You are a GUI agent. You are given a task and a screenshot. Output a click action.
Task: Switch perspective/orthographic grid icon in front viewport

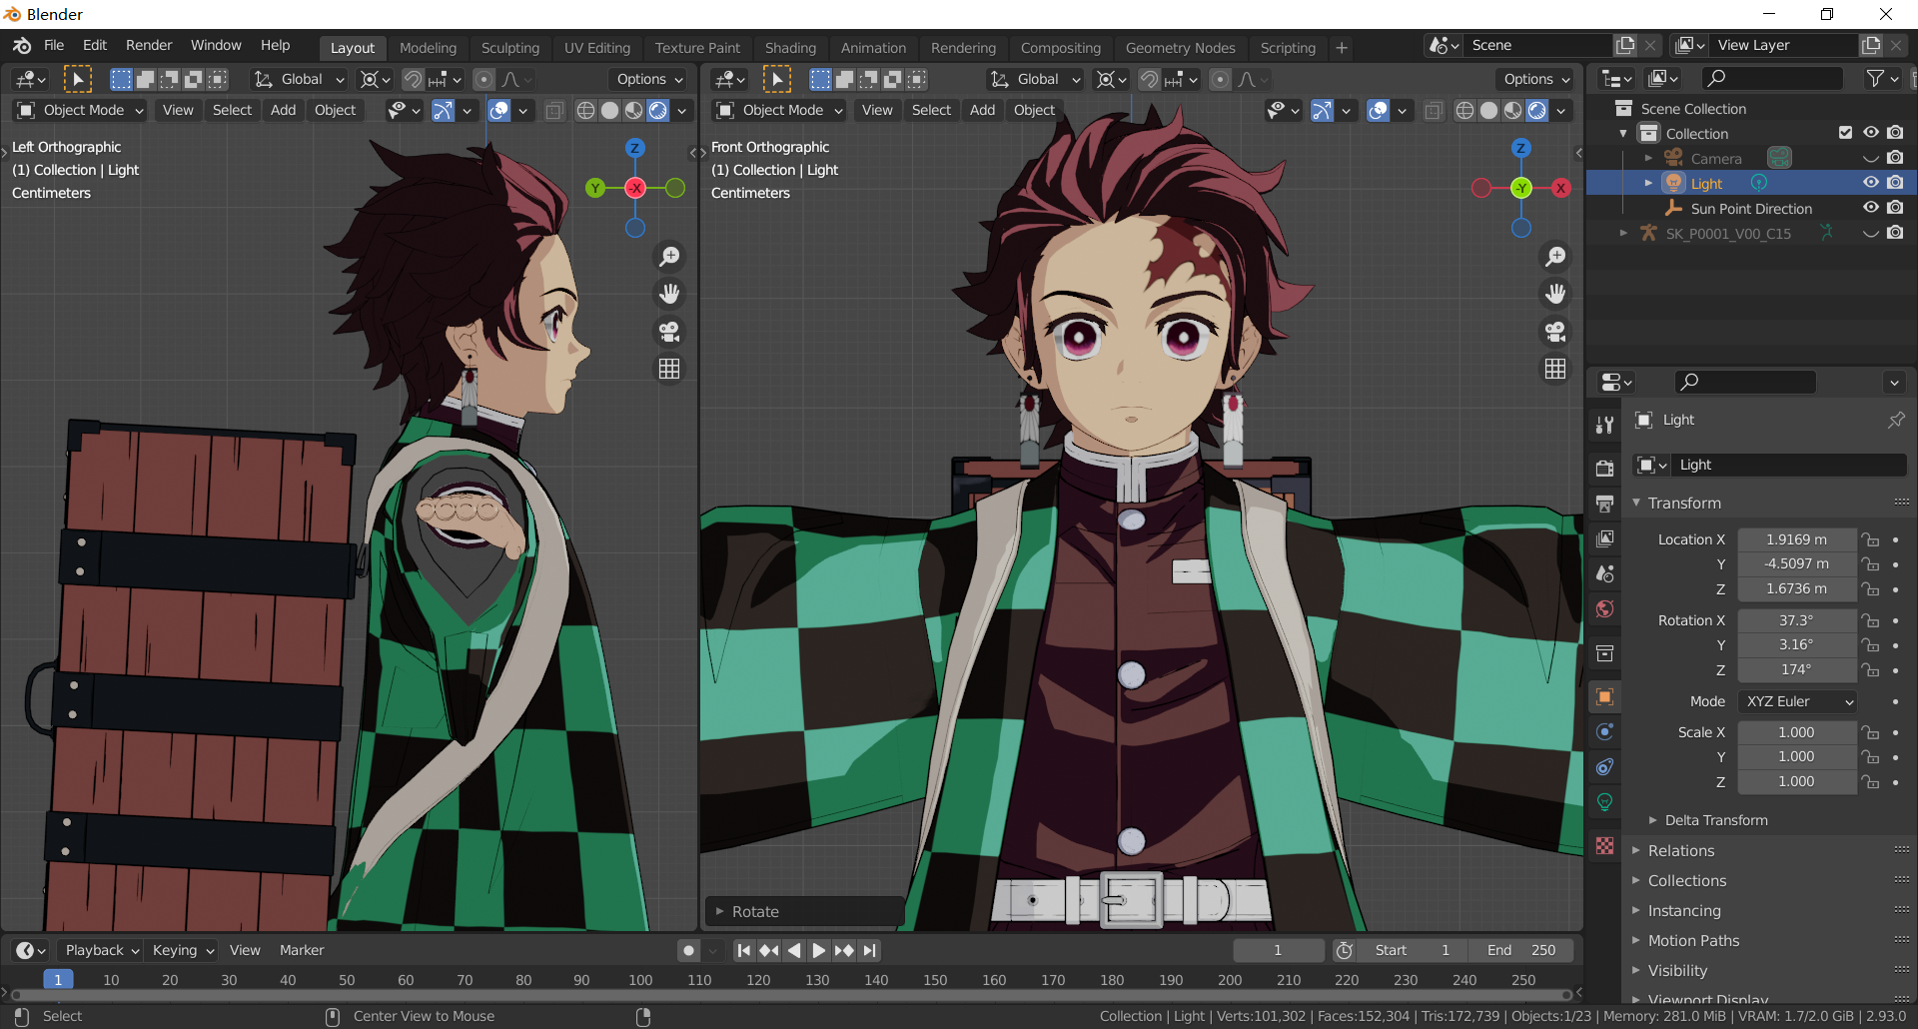coord(1555,369)
